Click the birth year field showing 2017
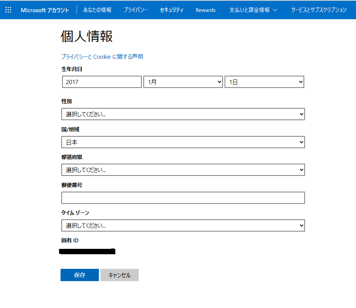The image size is (356, 308). (102, 82)
